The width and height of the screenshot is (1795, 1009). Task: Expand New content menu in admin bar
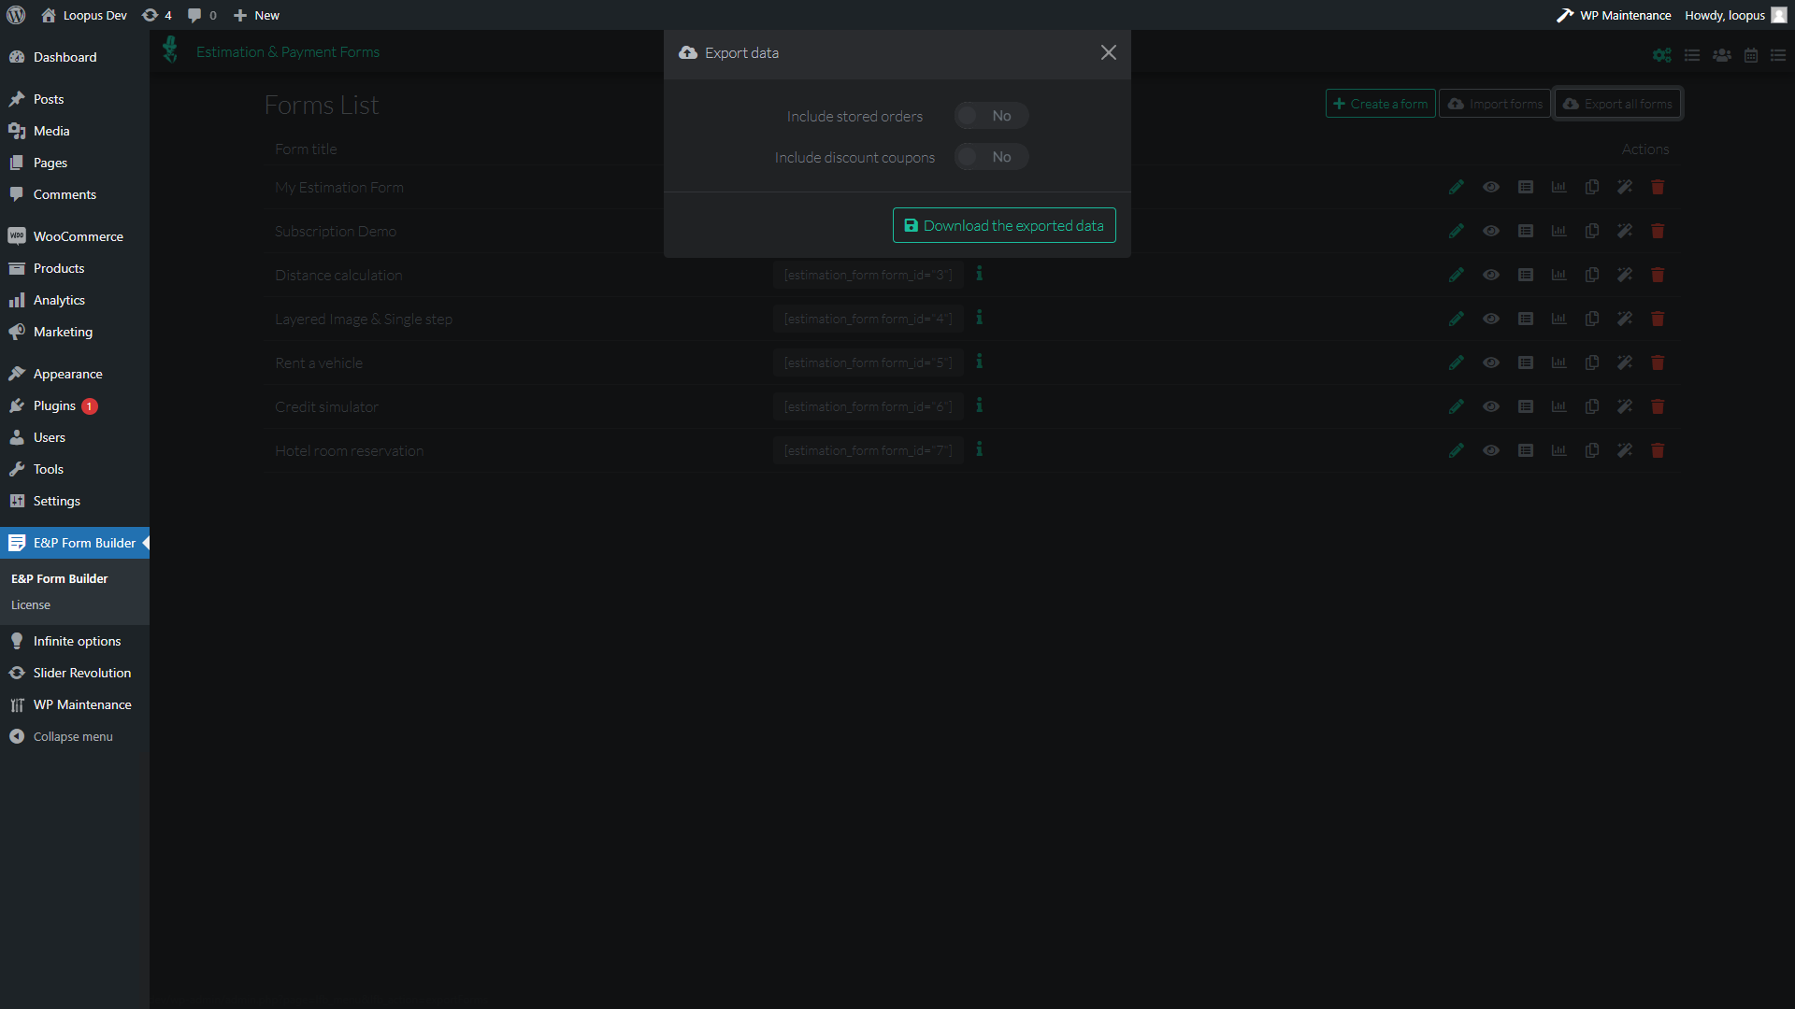tap(256, 15)
